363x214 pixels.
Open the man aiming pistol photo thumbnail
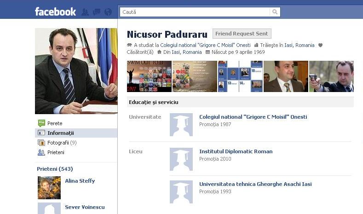[332, 76]
